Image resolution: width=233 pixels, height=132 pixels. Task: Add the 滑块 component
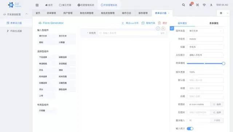click(x=66, y=70)
